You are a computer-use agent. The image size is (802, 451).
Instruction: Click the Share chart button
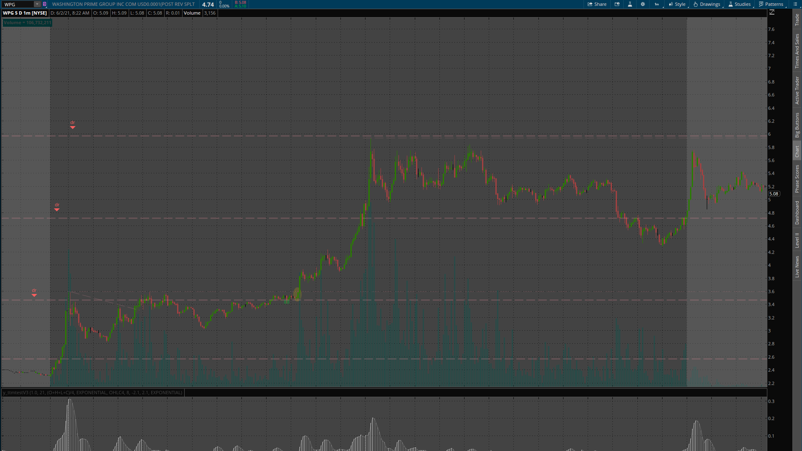[597, 4]
